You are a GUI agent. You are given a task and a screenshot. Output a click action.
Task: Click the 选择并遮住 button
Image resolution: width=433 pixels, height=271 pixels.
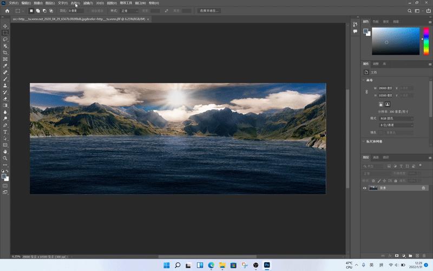209,10
